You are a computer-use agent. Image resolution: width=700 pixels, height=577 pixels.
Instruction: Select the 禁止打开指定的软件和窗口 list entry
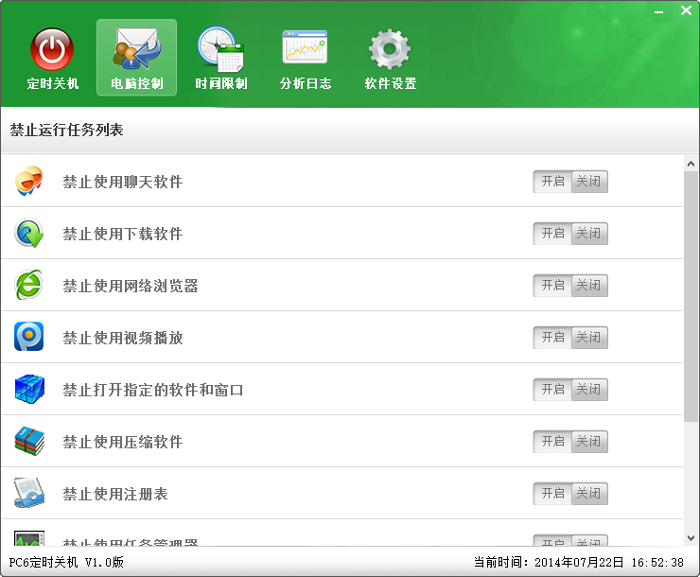(x=153, y=390)
